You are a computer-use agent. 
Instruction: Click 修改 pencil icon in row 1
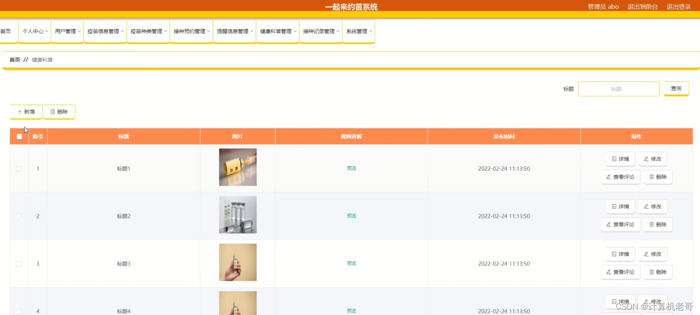click(646, 159)
